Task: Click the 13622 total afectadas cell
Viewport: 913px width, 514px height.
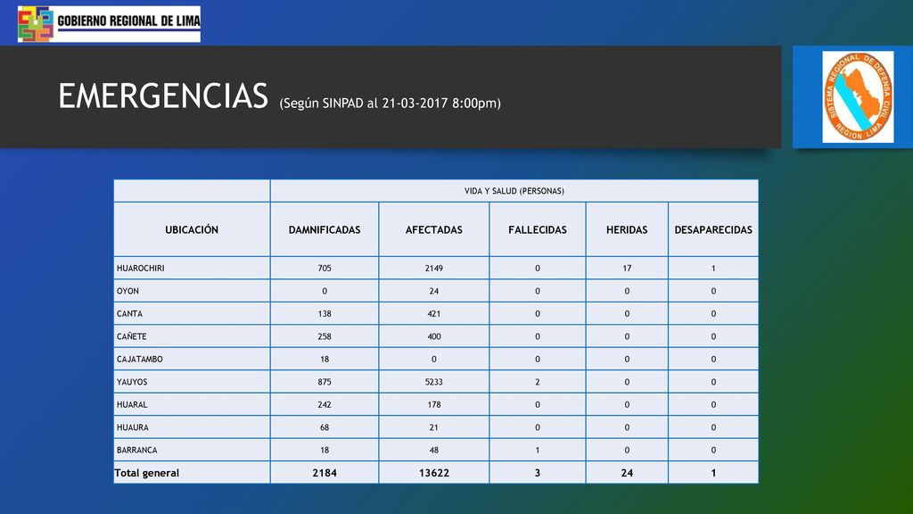Action: pyautogui.click(x=434, y=473)
